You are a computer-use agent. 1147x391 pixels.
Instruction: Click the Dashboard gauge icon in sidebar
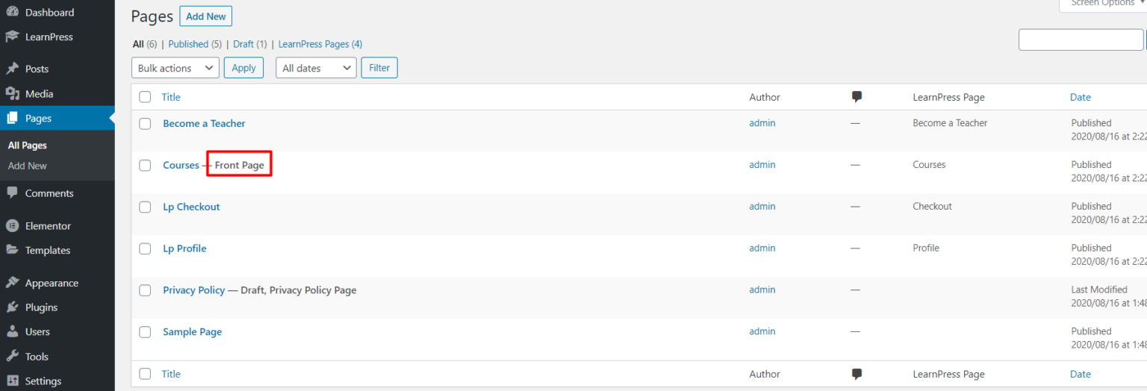pos(12,13)
